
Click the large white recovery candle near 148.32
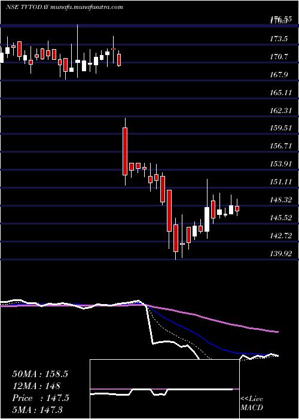coord(207,219)
